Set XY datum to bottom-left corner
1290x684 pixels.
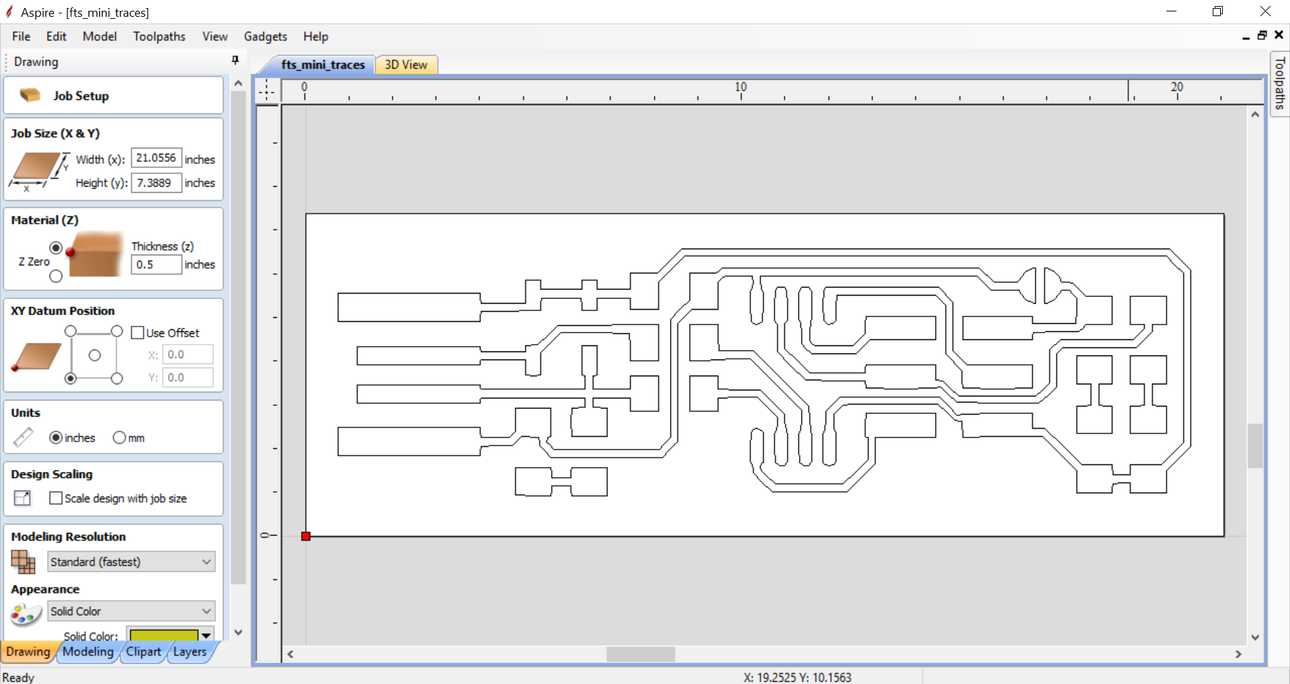[x=71, y=378]
